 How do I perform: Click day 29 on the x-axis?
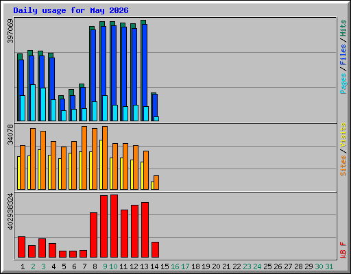pos(308,266)
